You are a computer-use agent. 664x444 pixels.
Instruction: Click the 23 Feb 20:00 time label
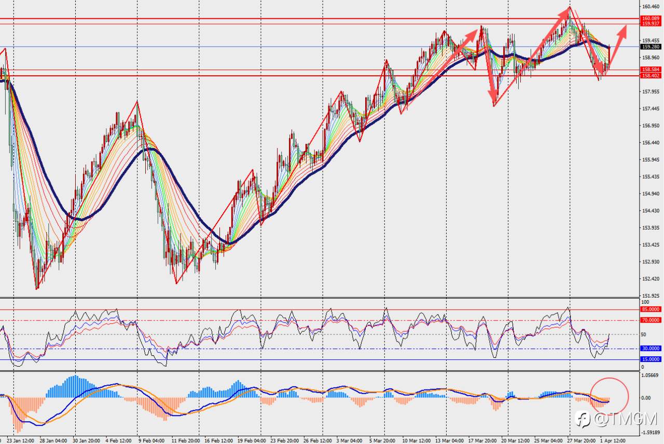285,440
